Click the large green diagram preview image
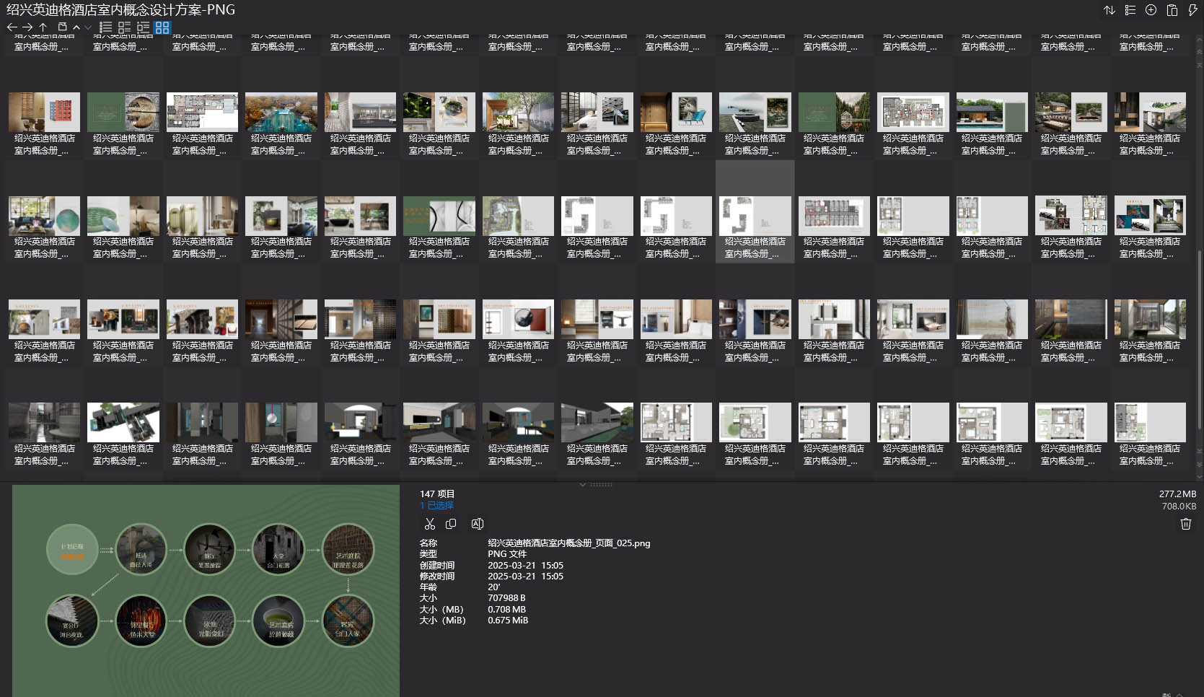 pos(206,590)
